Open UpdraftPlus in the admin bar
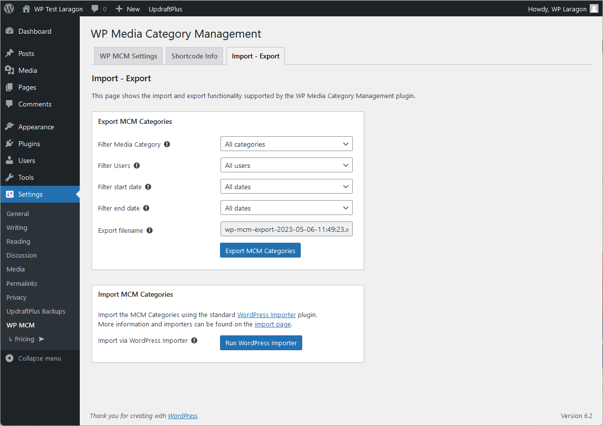The image size is (603, 426). point(165,9)
